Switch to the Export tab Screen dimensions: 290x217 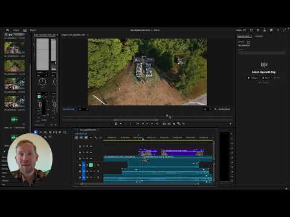[x=33, y=30]
